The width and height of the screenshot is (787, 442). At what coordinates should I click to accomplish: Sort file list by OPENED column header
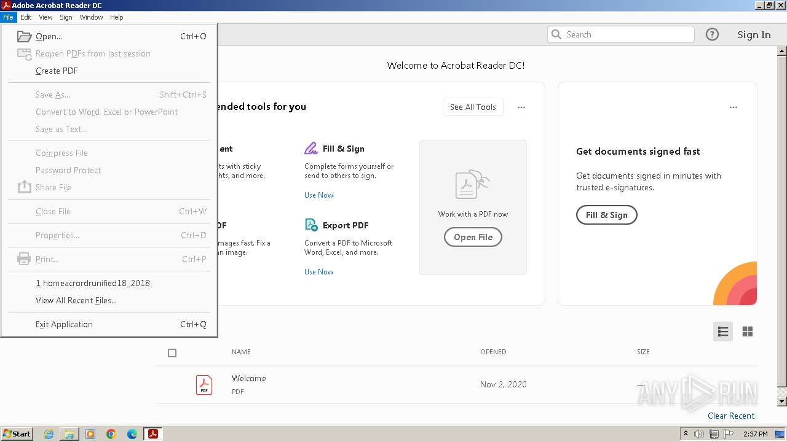(x=493, y=352)
